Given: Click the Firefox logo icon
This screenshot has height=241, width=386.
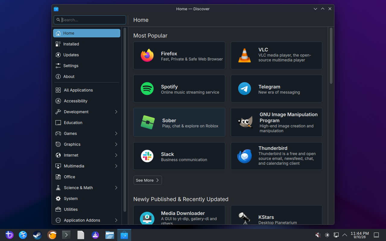Looking at the screenshot, I should click(x=147, y=55).
